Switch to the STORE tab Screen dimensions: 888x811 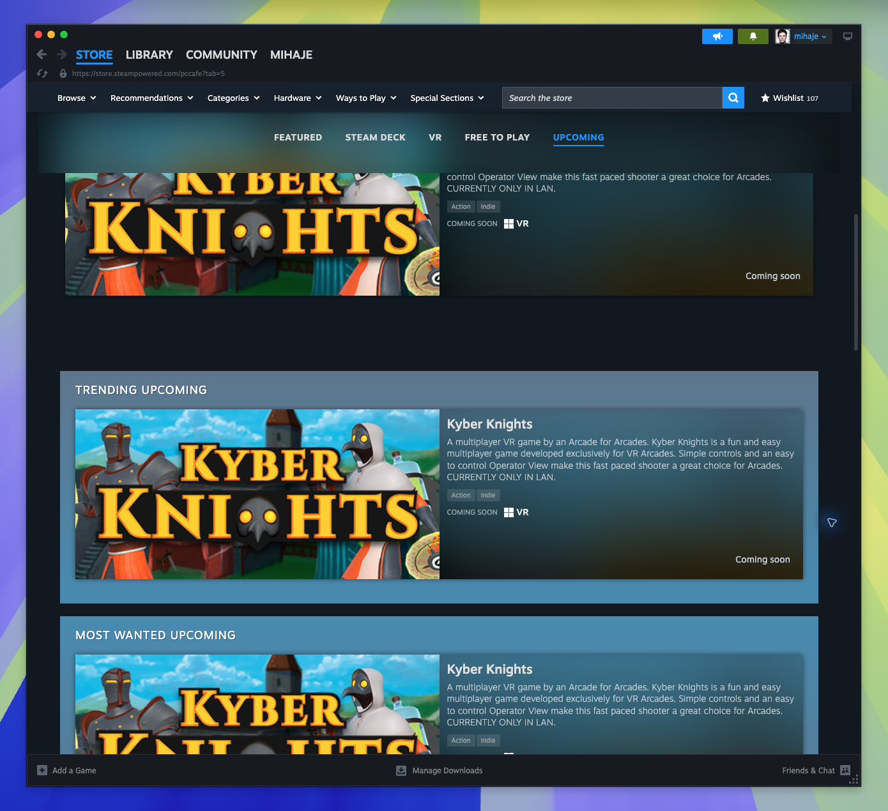pyautogui.click(x=94, y=55)
